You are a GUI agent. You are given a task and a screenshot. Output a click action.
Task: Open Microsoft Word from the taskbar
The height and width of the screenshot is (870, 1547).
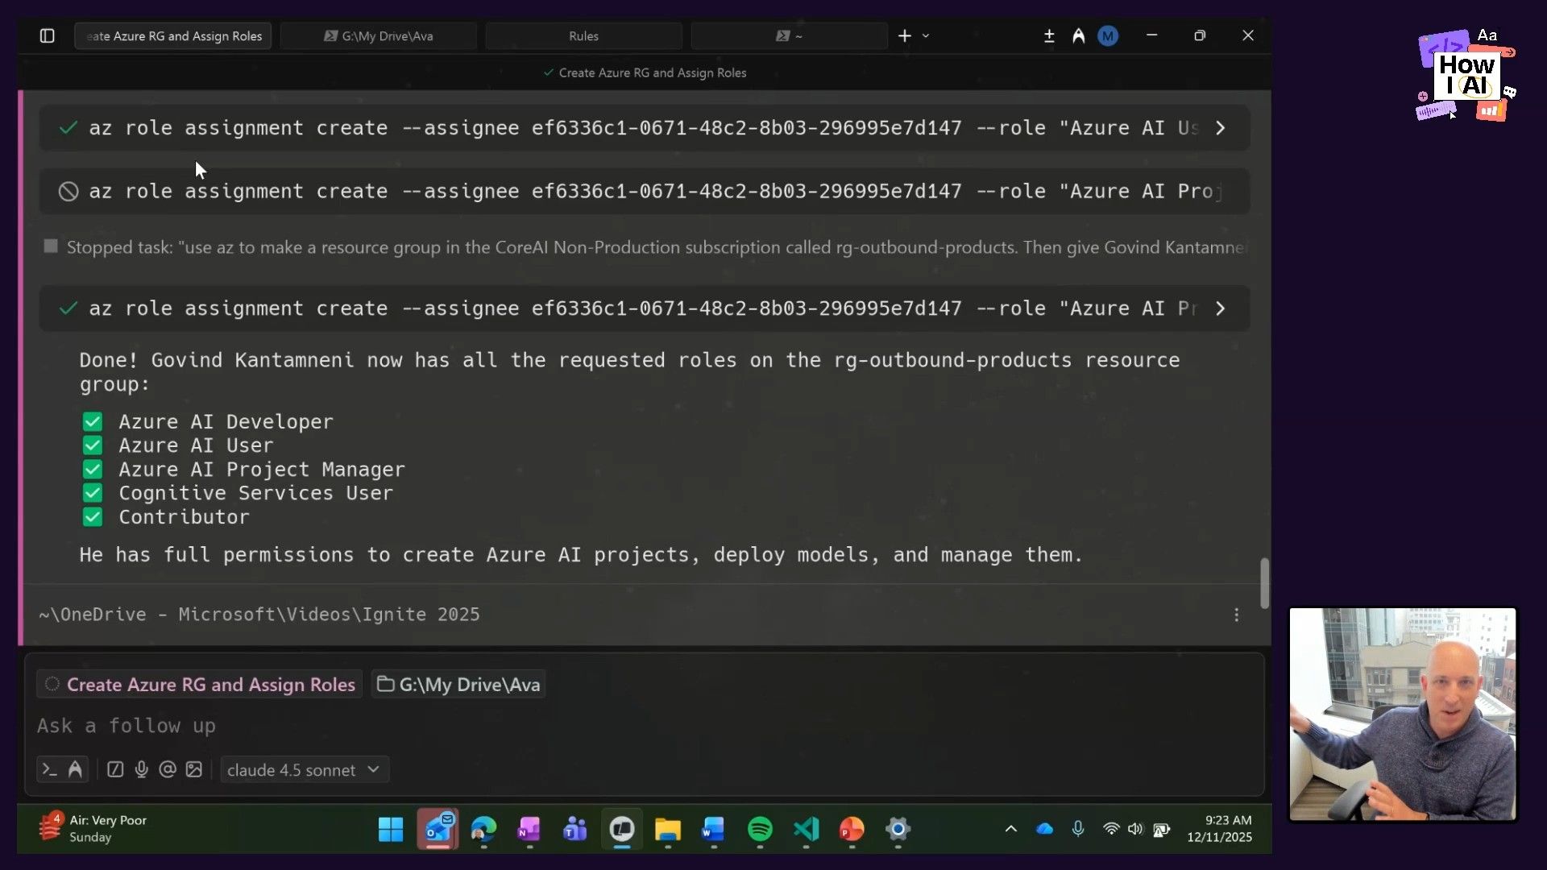coord(714,830)
